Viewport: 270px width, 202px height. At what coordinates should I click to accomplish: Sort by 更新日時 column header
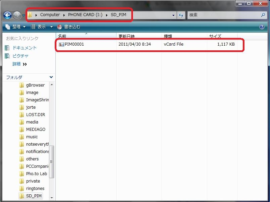(139, 36)
